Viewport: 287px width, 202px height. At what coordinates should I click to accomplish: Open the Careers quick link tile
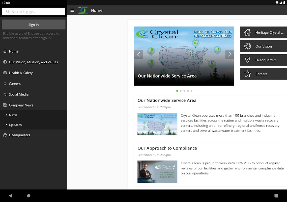tap(263, 74)
